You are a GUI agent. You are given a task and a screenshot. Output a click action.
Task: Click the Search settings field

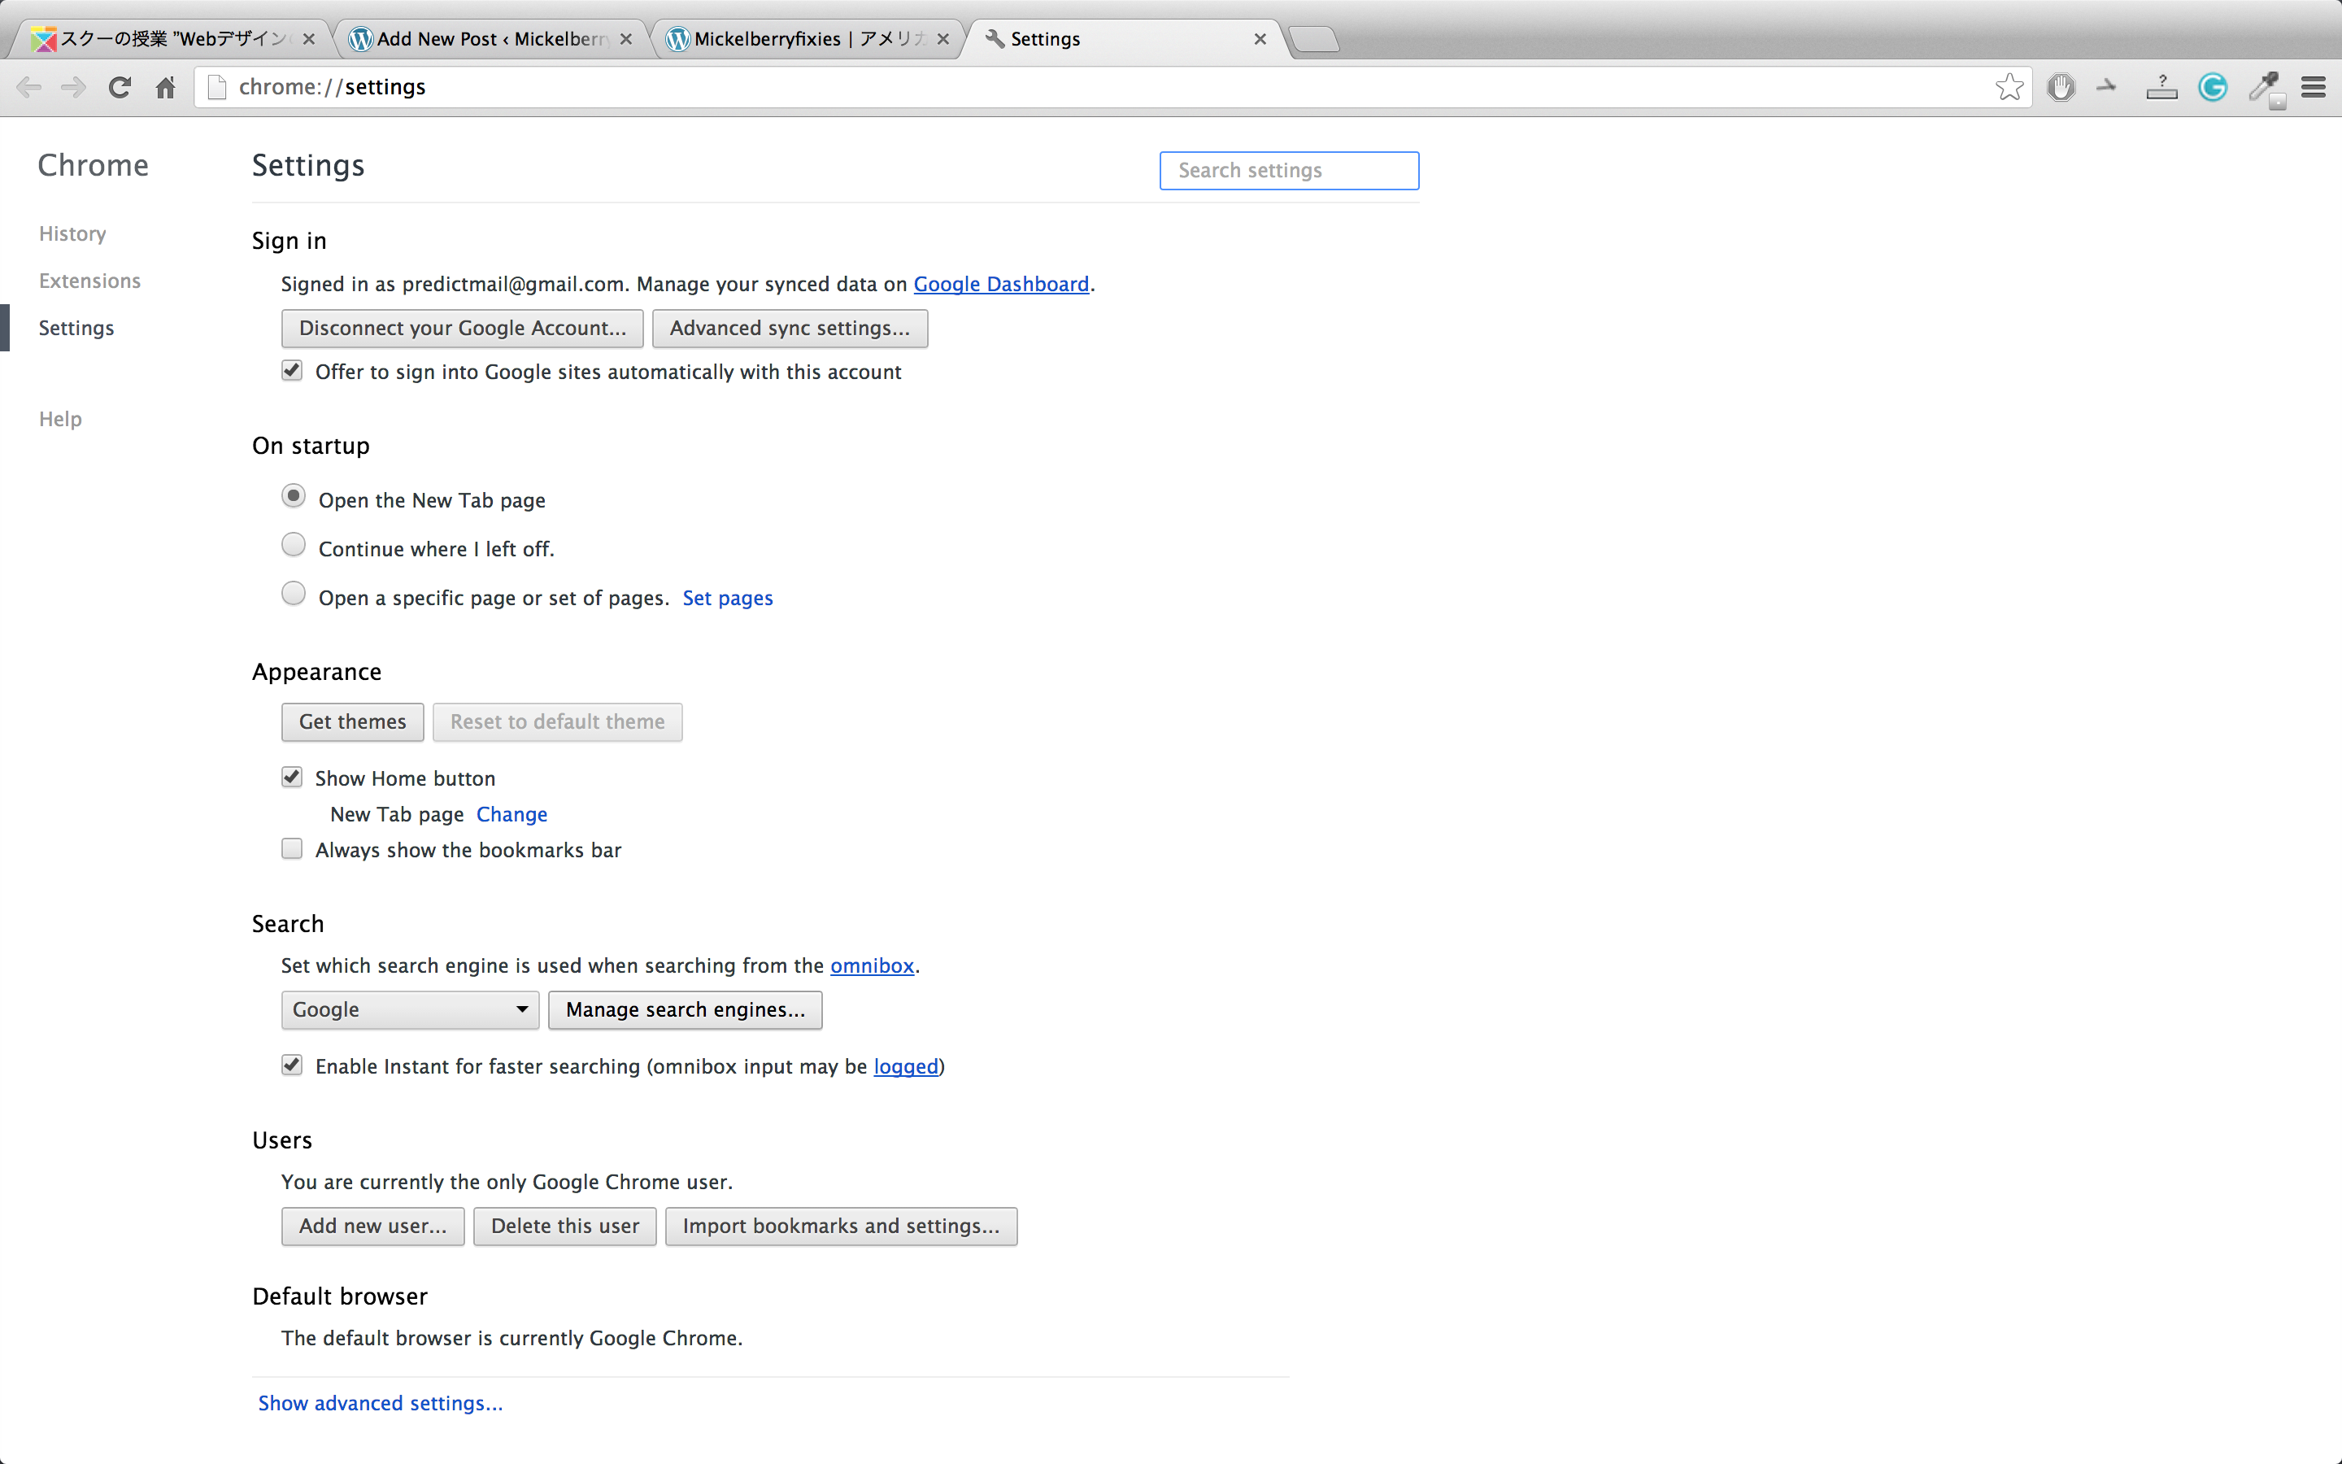tap(1289, 171)
